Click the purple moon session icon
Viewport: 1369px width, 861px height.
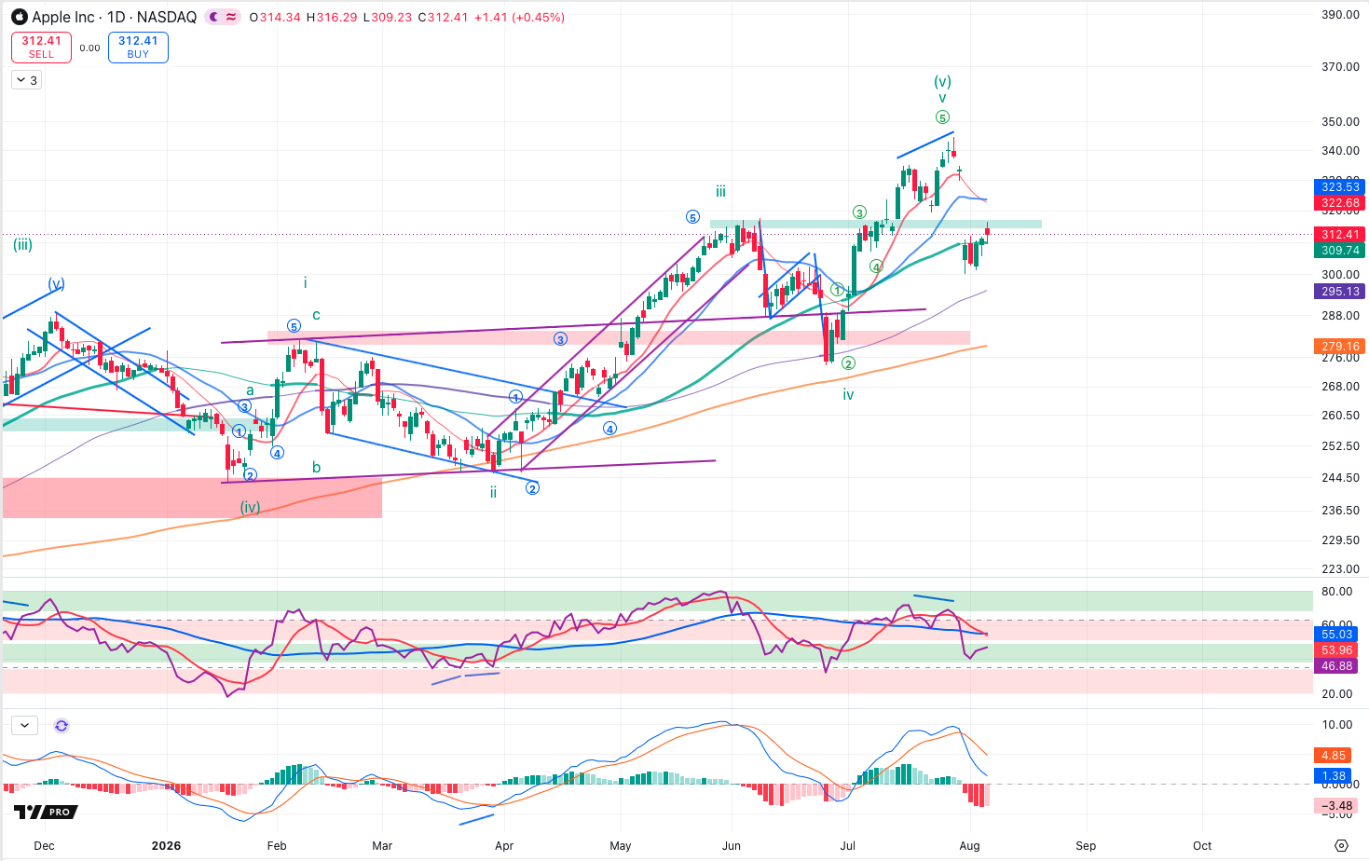click(214, 17)
